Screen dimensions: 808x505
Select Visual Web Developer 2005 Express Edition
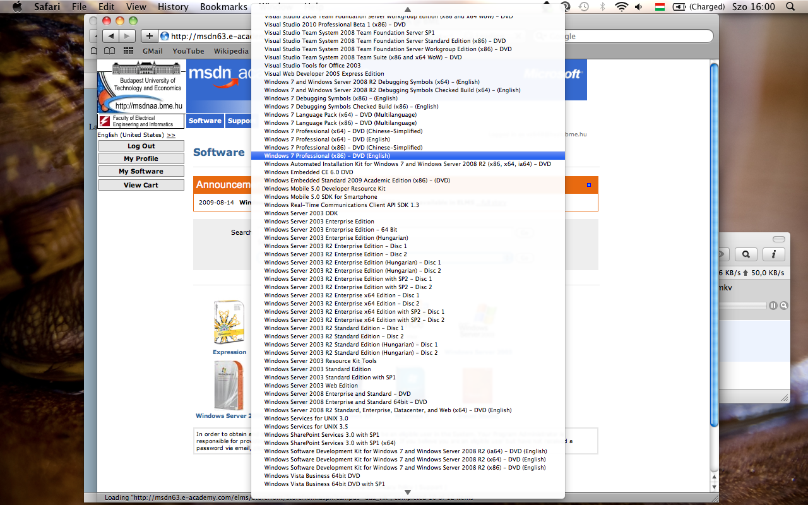click(408, 74)
